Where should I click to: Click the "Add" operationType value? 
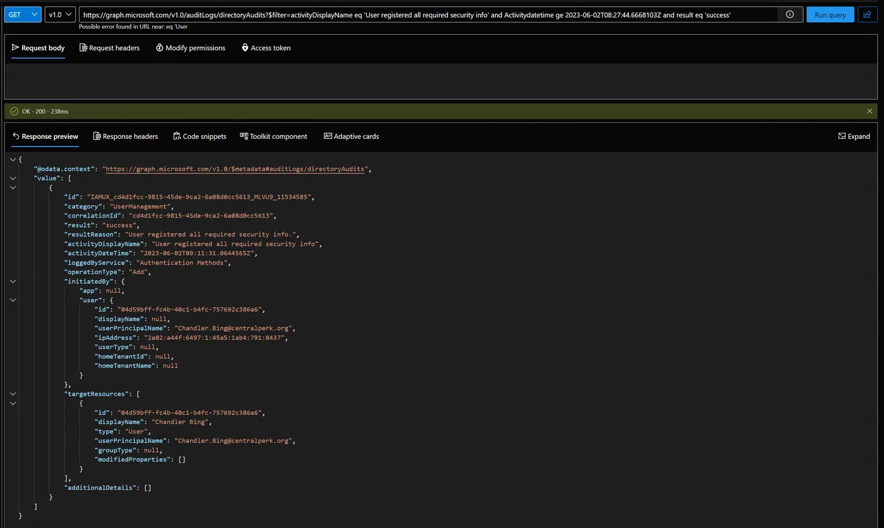tap(140, 272)
